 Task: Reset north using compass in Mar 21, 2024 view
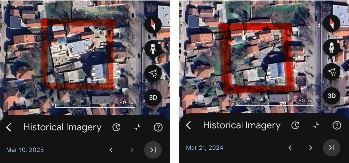coord(332,23)
